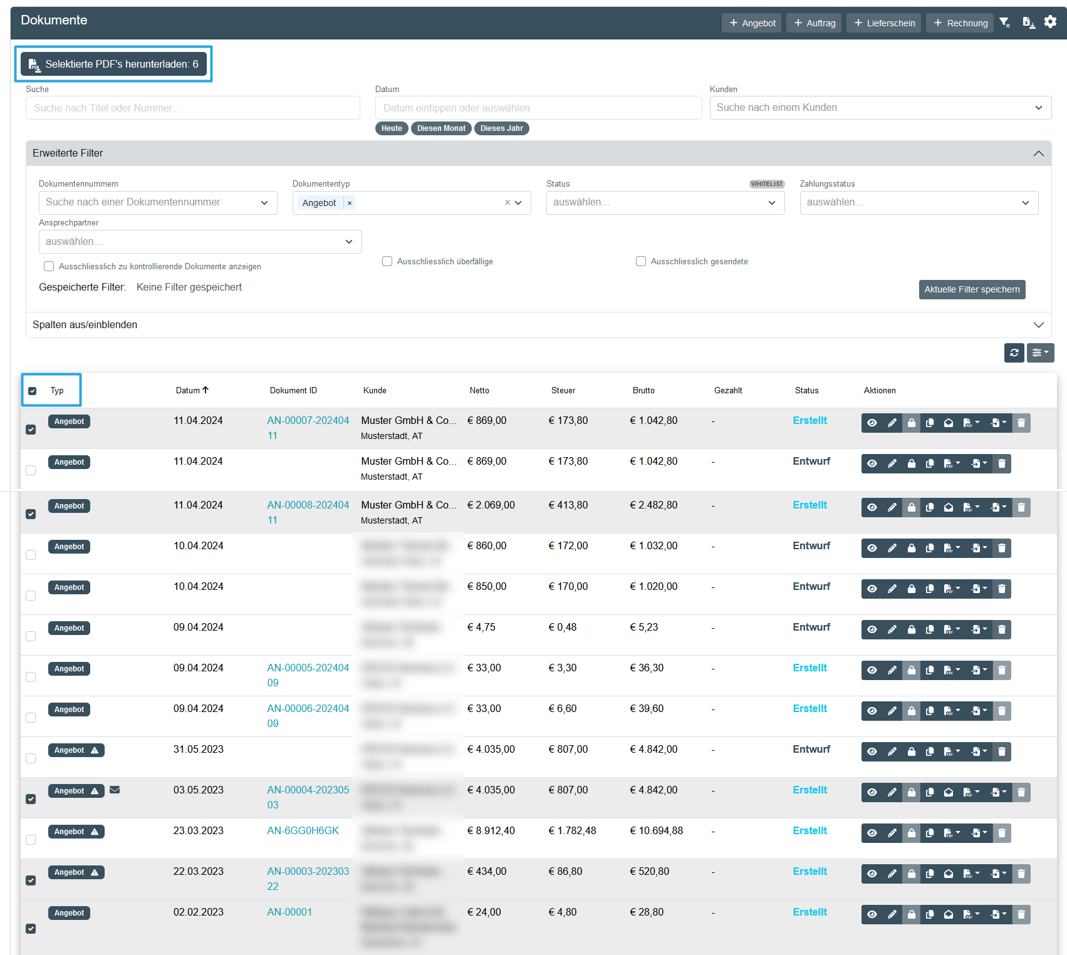The width and height of the screenshot is (1067, 955).
Task: Download the selected PDFs
Action: coord(114,64)
